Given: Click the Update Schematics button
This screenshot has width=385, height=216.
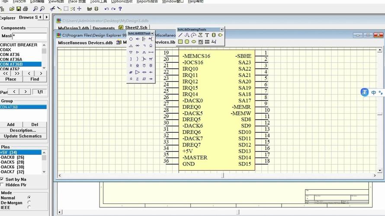Looking at the screenshot, I should tap(23, 136).
